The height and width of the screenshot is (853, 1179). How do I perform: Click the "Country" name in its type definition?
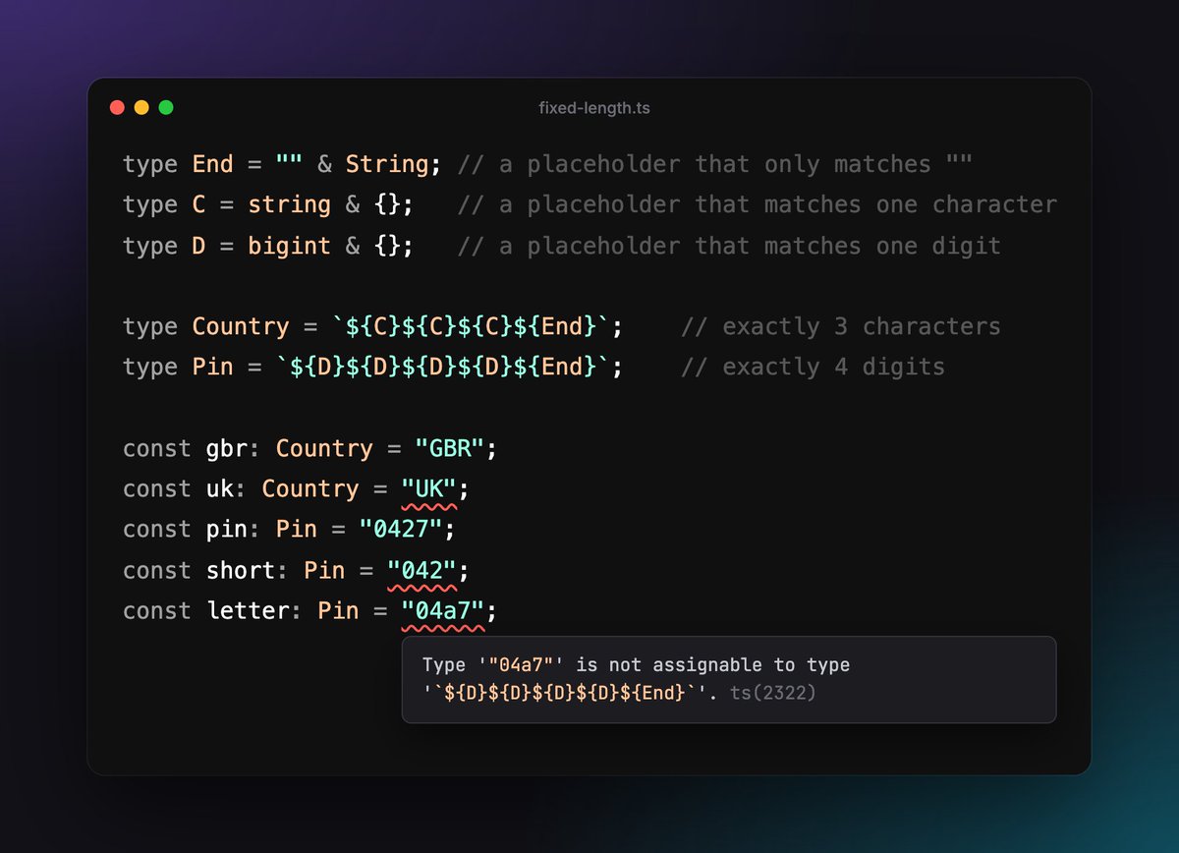(x=241, y=326)
